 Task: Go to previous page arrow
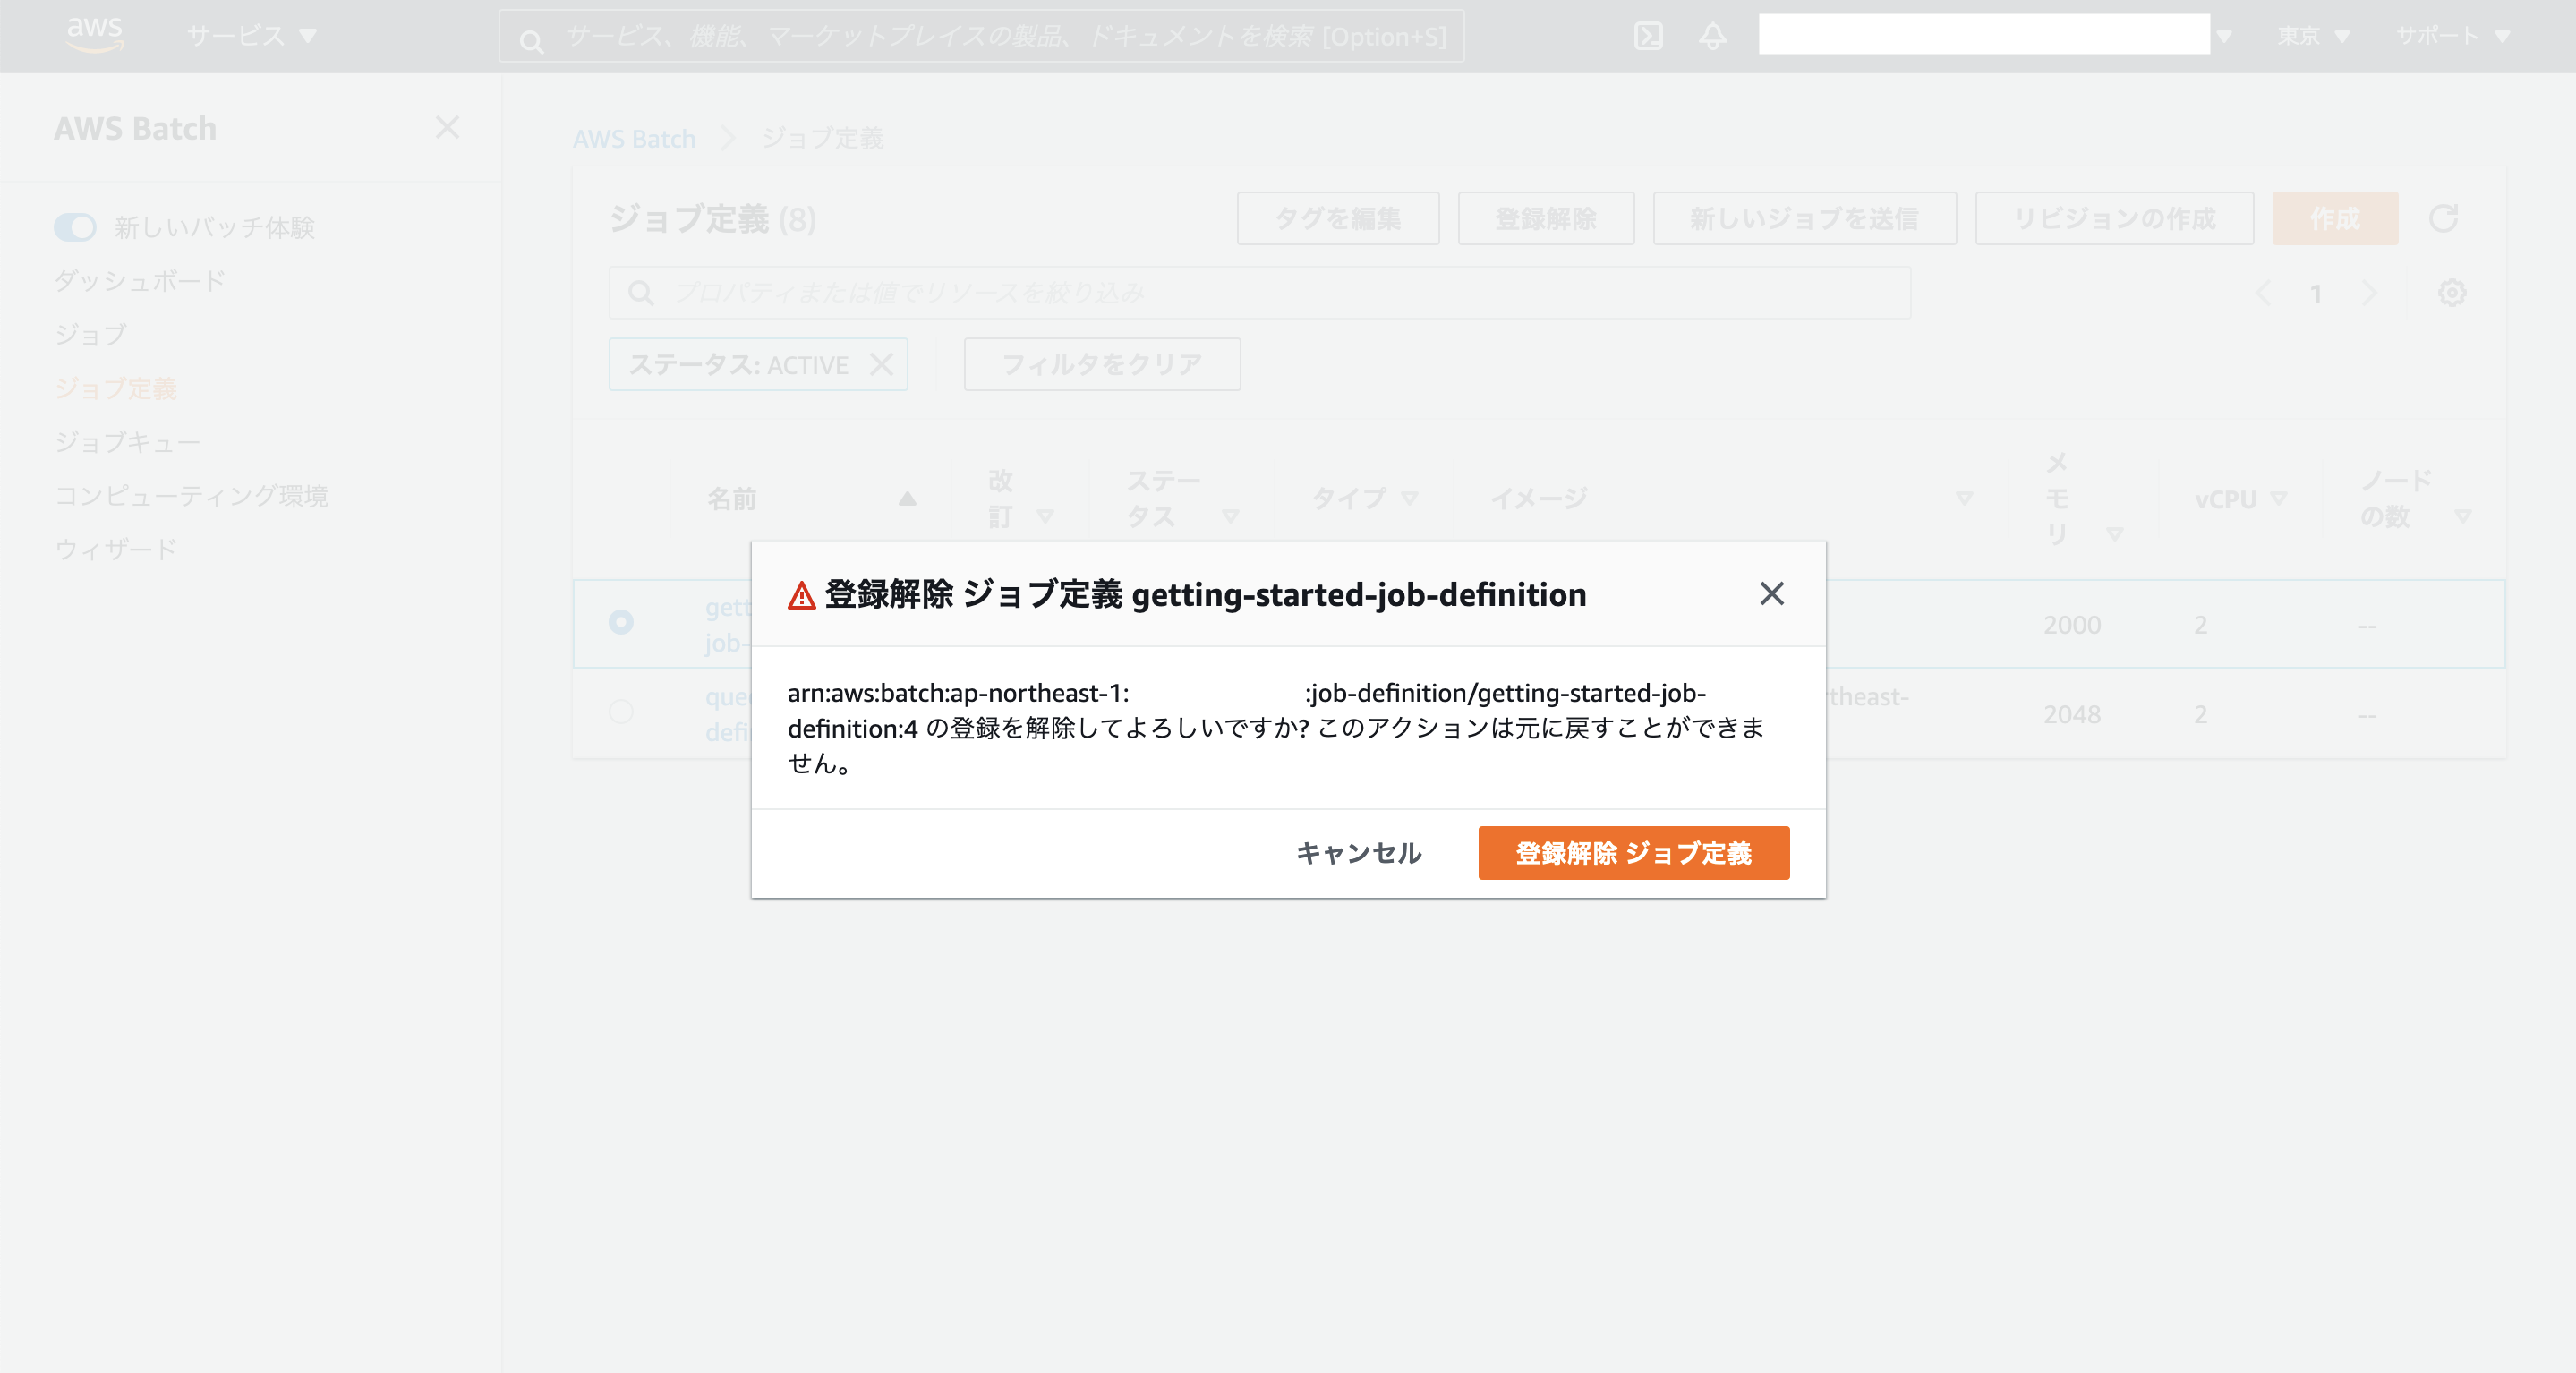[x=2263, y=293]
